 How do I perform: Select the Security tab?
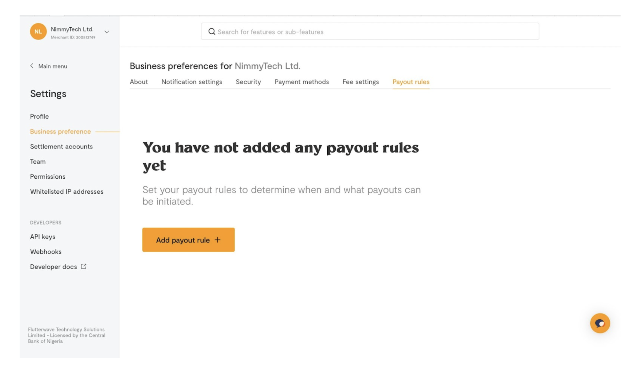tap(248, 82)
